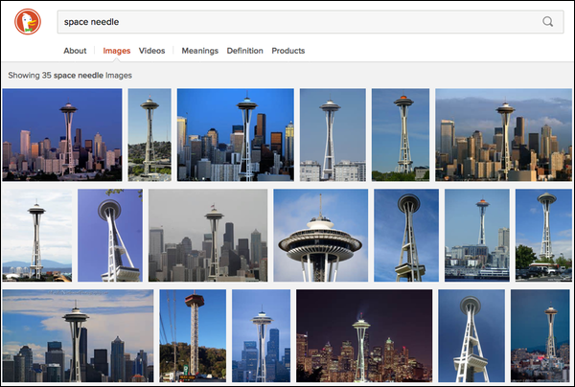Select the gray foggy skyline image
The height and width of the screenshot is (387, 575).
(207, 235)
